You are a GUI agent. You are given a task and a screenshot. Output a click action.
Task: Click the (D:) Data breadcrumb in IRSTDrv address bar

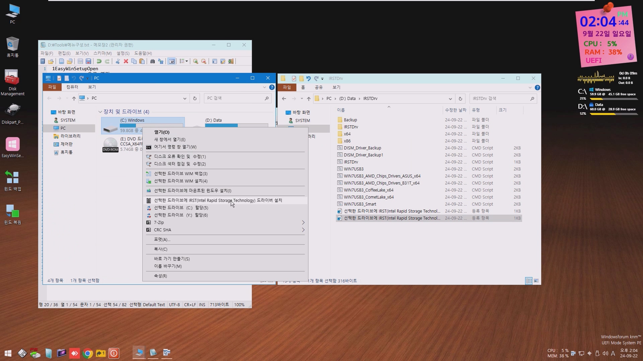pyautogui.click(x=347, y=99)
